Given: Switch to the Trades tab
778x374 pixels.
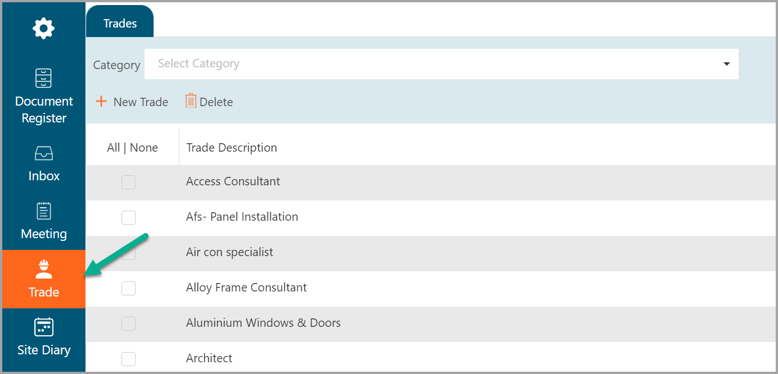Looking at the screenshot, I should point(120,23).
